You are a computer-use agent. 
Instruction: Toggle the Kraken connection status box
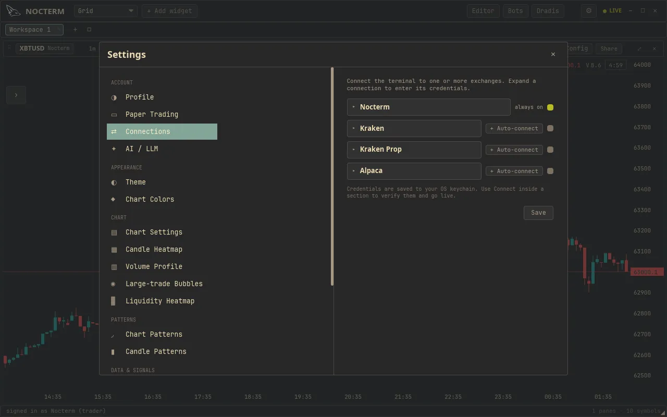pyautogui.click(x=550, y=128)
